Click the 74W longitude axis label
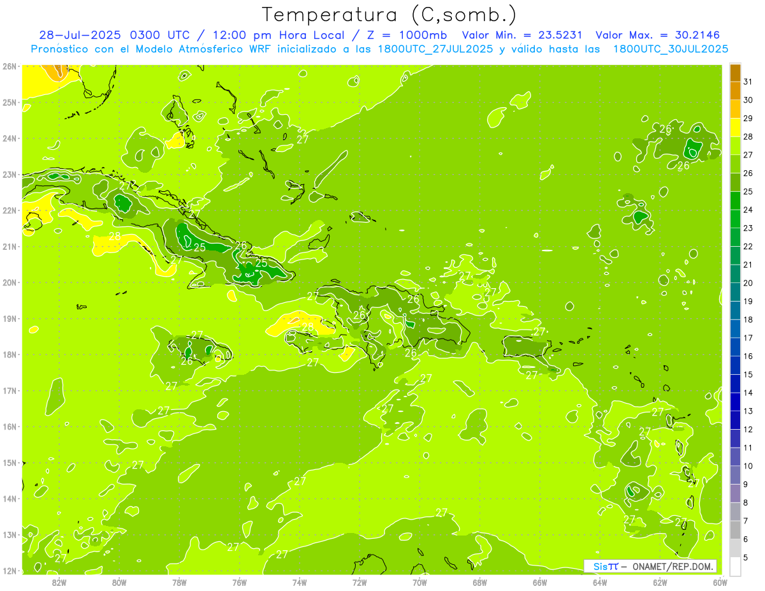The height and width of the screenshot is (591, 765). (300, 582)
